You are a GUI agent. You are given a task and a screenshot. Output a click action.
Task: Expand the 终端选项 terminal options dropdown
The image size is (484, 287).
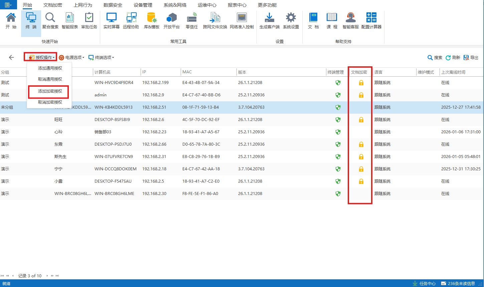(x=101, y=58)
